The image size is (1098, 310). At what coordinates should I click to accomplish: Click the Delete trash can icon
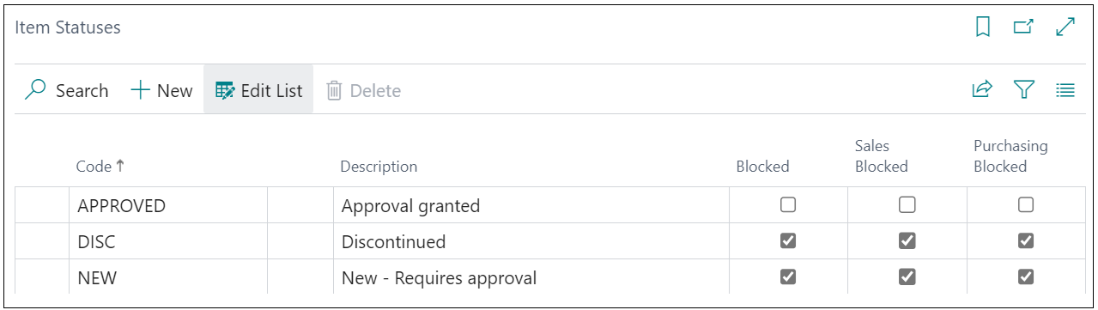click(x=334, y=90)
